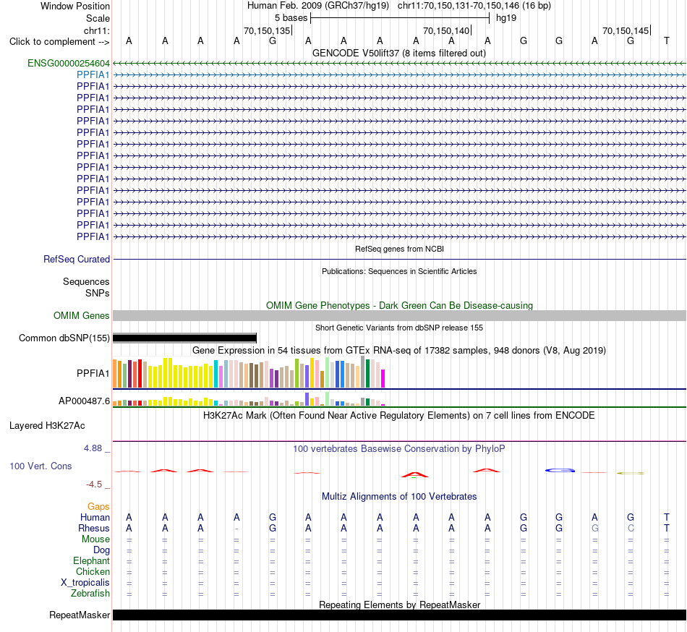Viewport: 687px width, 632px height.
Task: Click the ENSG00000254604 gene label
Action: tap(69, 63)
